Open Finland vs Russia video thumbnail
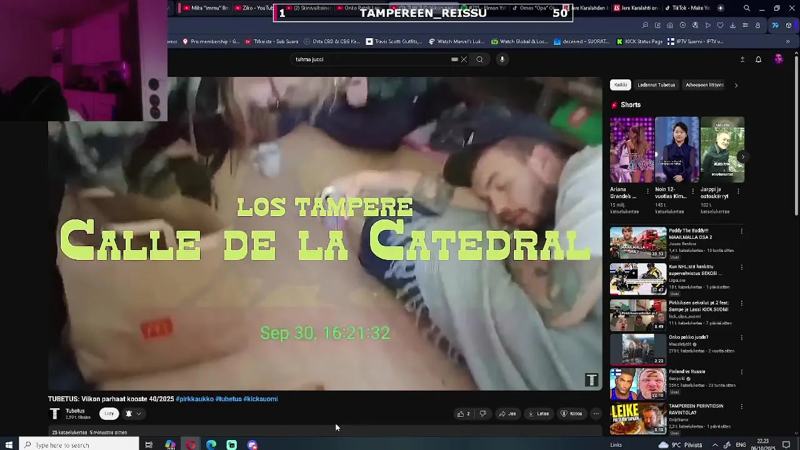Image resolution: width=800 pixels, height=450 pixels. (638, 384)
